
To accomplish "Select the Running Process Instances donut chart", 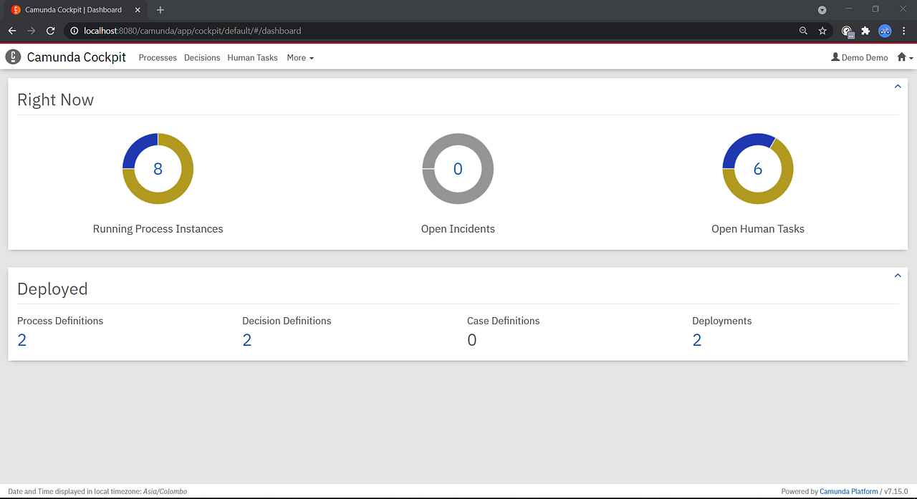I will [x=158, y=168].
